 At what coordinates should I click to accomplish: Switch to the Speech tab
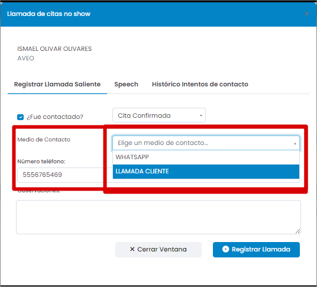click(126, 84)
